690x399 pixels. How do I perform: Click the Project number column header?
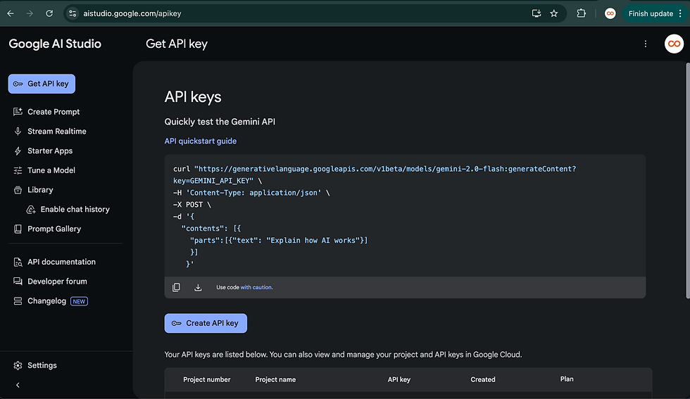coord(207,379)
